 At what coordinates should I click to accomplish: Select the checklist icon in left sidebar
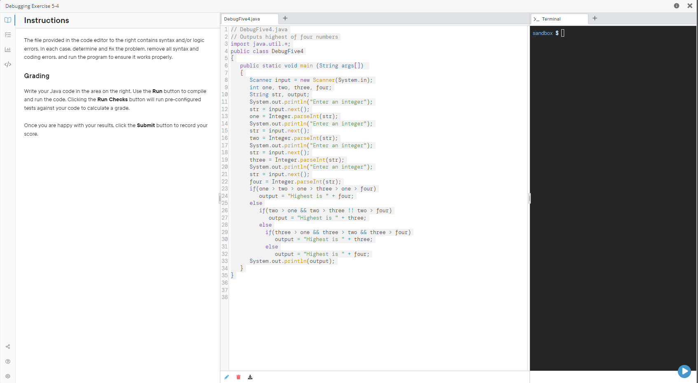7,35
